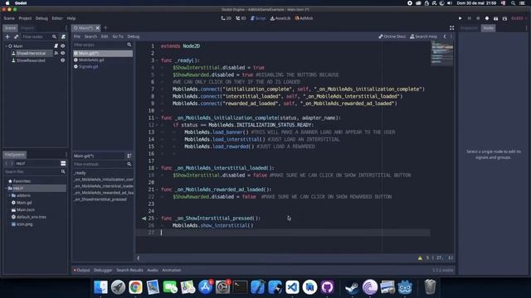
Task: Click the instance child scene link icon
Action: pos(16,36)
